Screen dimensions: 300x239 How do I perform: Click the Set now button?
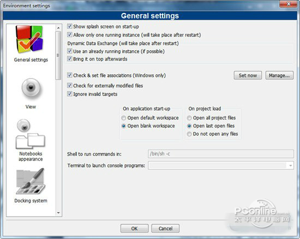pyautogui.click(x=248, y=75)
